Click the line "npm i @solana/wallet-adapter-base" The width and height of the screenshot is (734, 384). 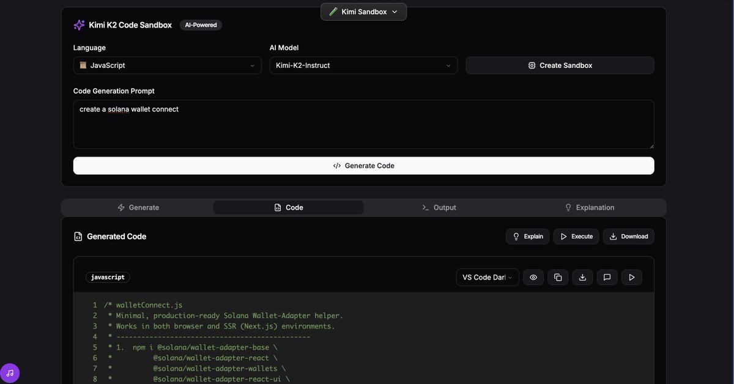[205, 347]
